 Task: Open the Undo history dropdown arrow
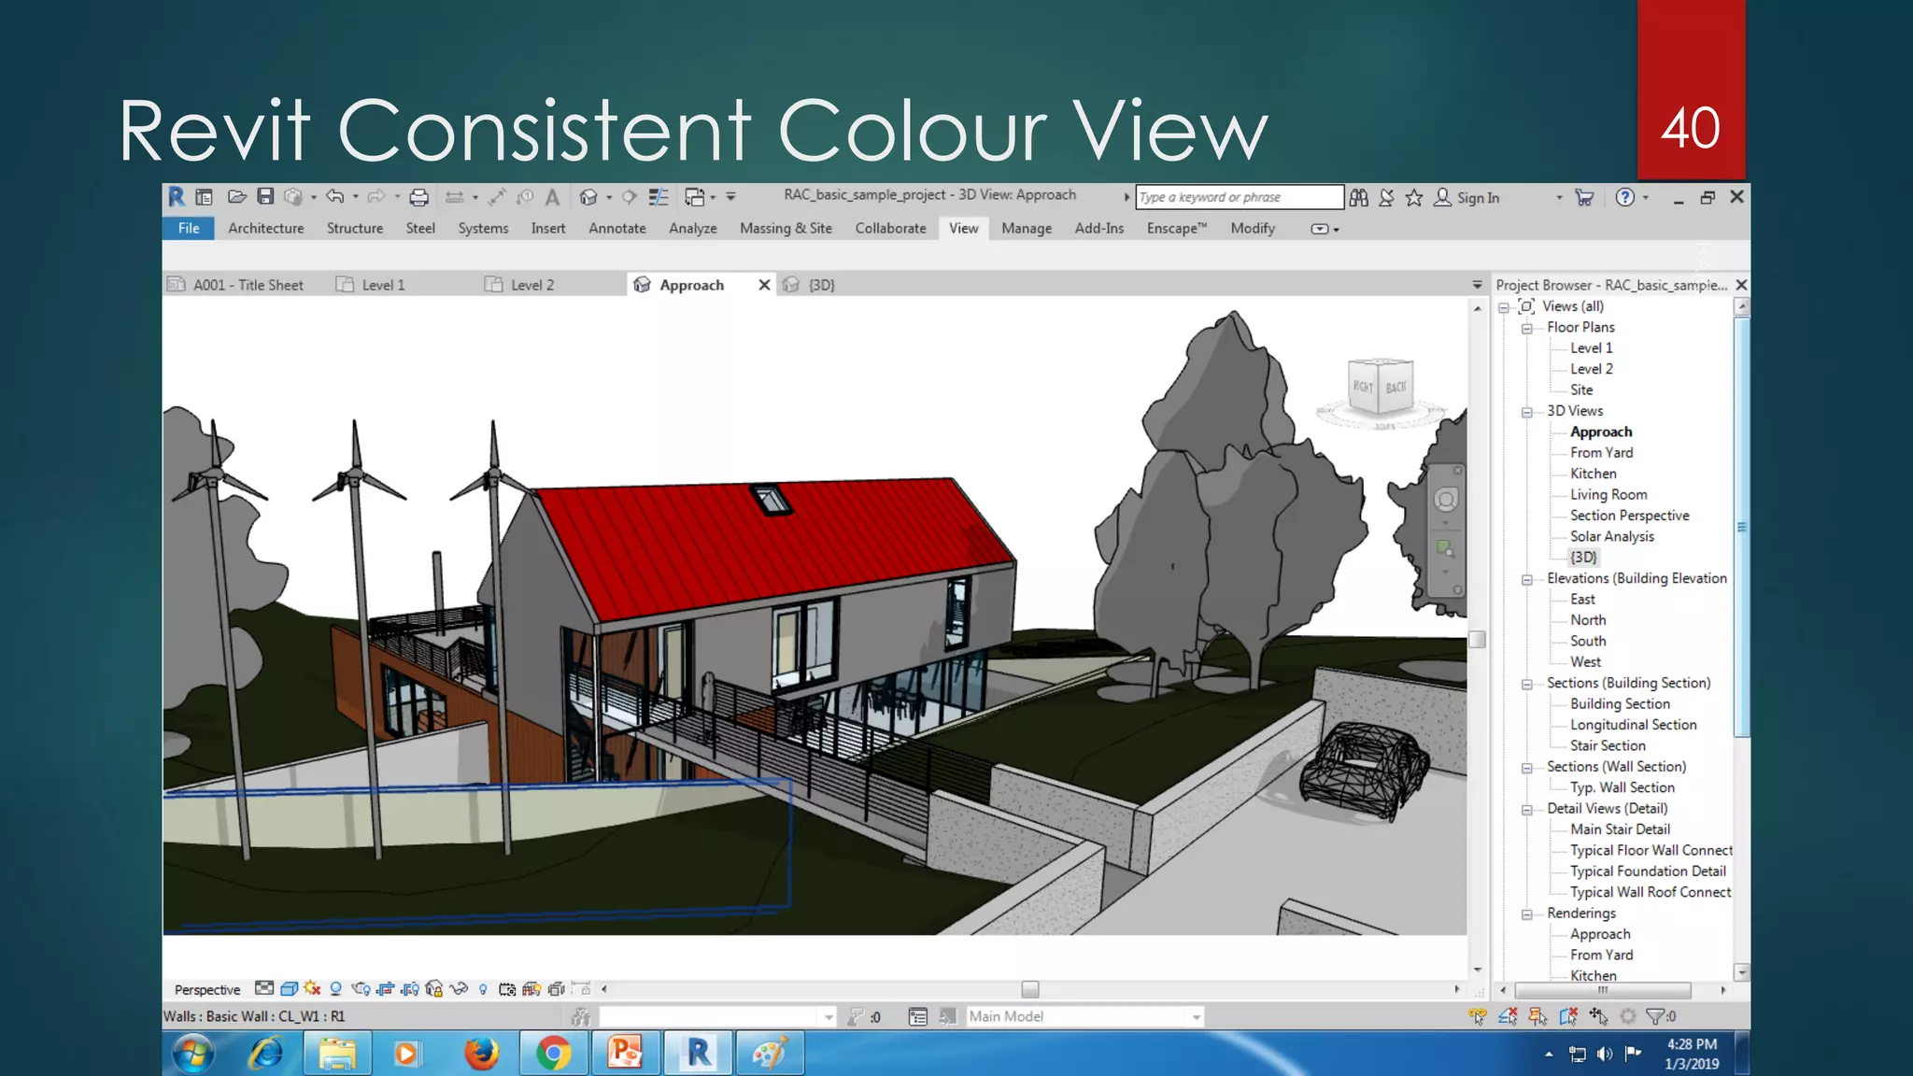pyautogui.click(x=355, y=197)
